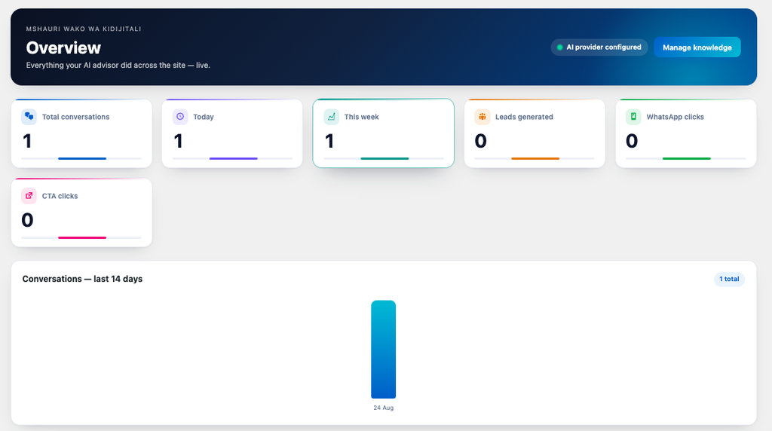
Task: Click the Total conversations chat bubbles icon
Action: pos(29,117)
